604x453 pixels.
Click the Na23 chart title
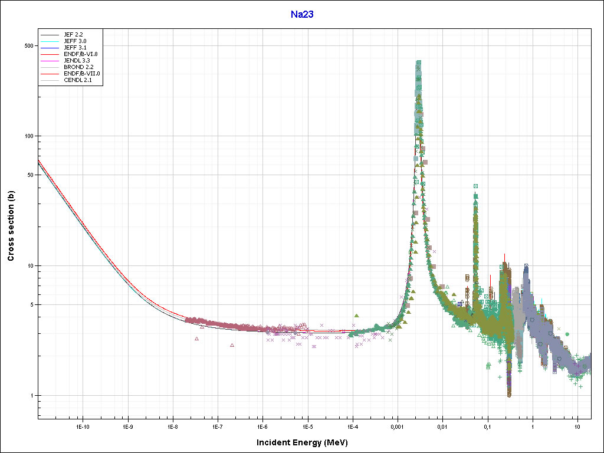coord(301,14)
